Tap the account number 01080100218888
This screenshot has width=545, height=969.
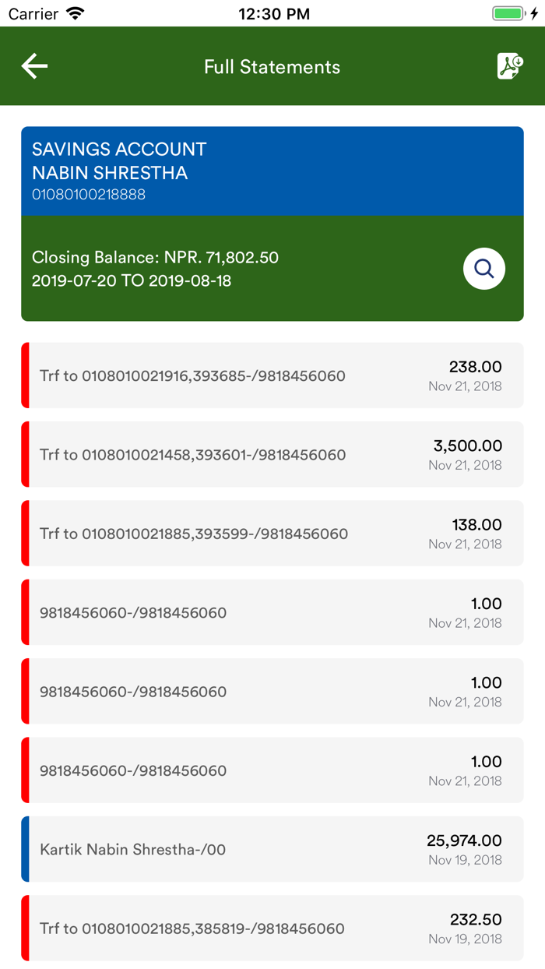coord(89,195)
